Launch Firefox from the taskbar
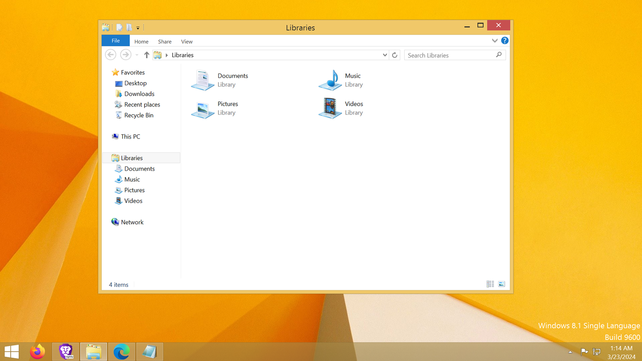Viewport: 642px width, 361px height. (x=38, y=352)
